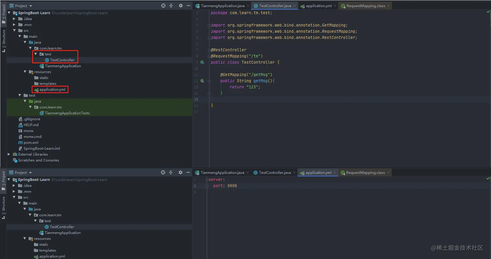The width and height of the screenshot is (491, 259).
Task: Click .gitignore file icon in upper tree
Action: [x=20, y=119]
